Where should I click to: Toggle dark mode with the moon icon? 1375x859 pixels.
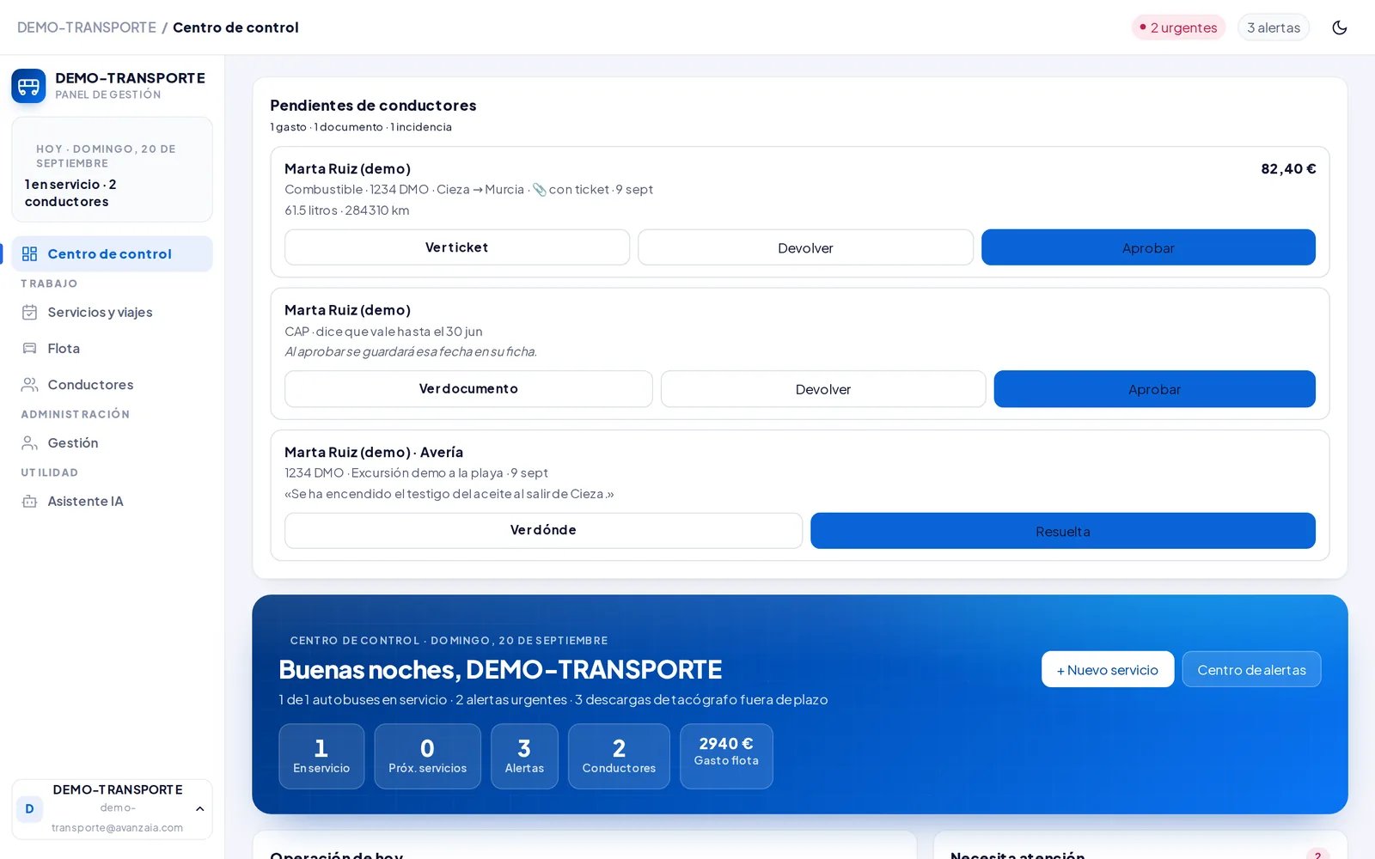(x=1339, y=27)
